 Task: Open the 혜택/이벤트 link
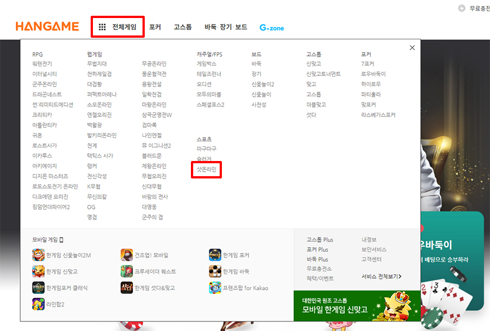320,278
